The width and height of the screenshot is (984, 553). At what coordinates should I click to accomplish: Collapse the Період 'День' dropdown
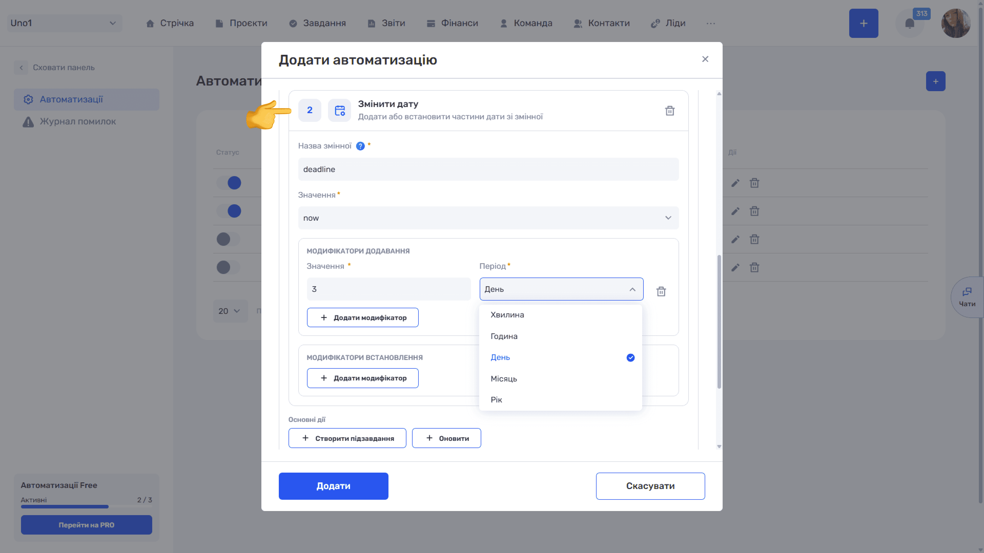(561, 289)
